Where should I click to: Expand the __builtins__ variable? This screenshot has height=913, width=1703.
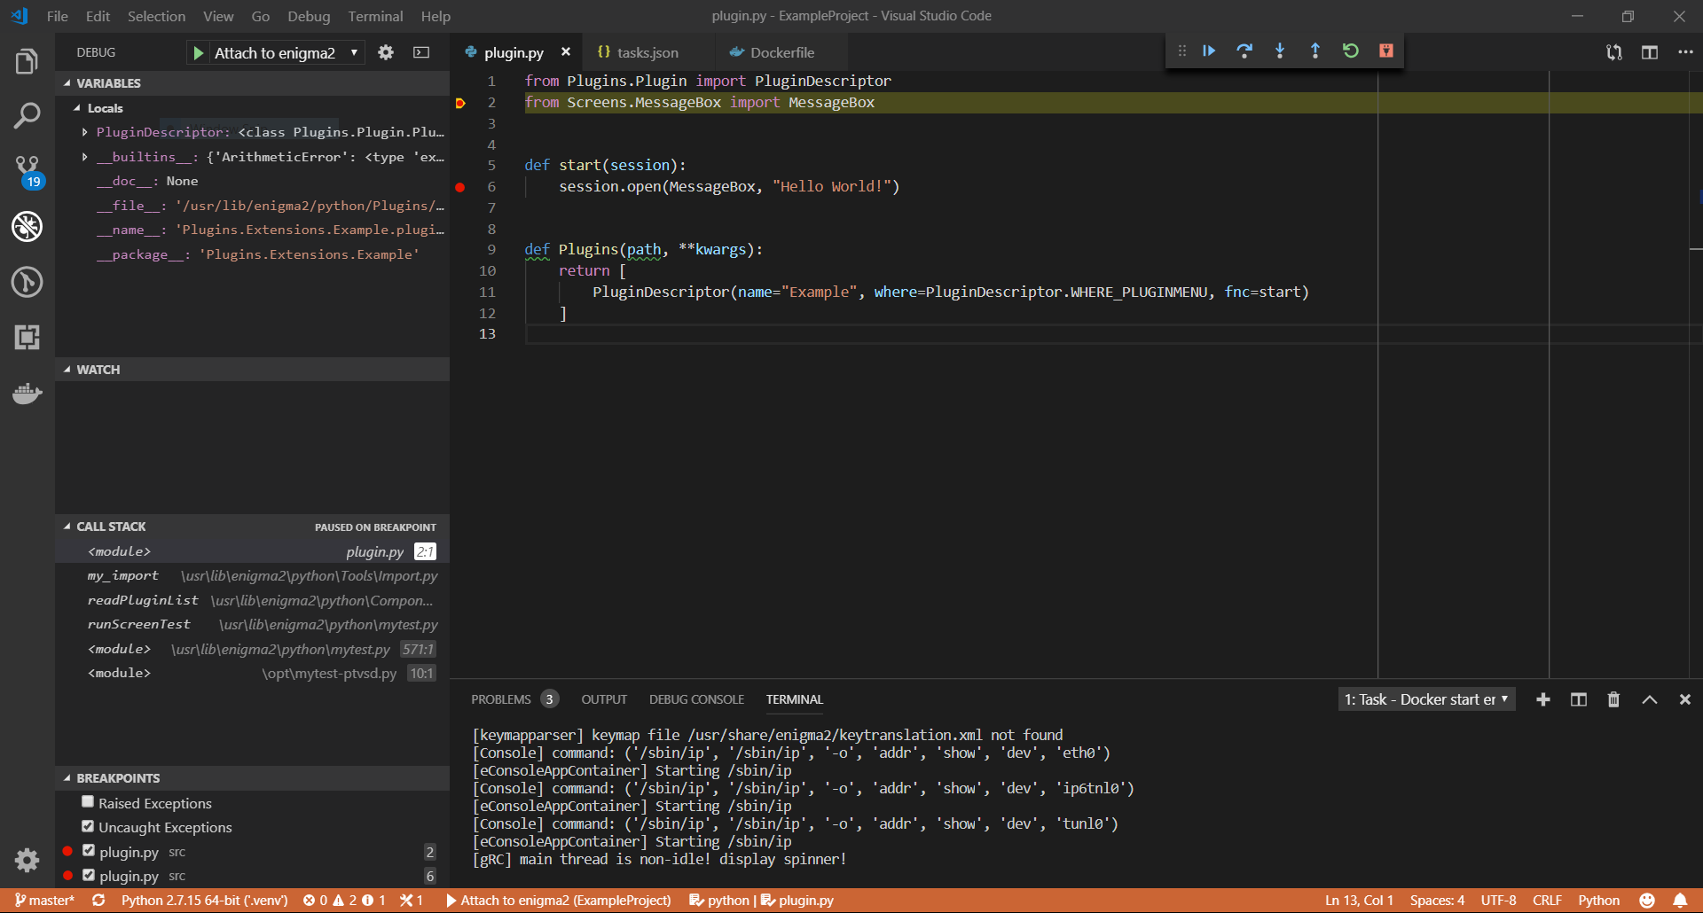point(84,157)
